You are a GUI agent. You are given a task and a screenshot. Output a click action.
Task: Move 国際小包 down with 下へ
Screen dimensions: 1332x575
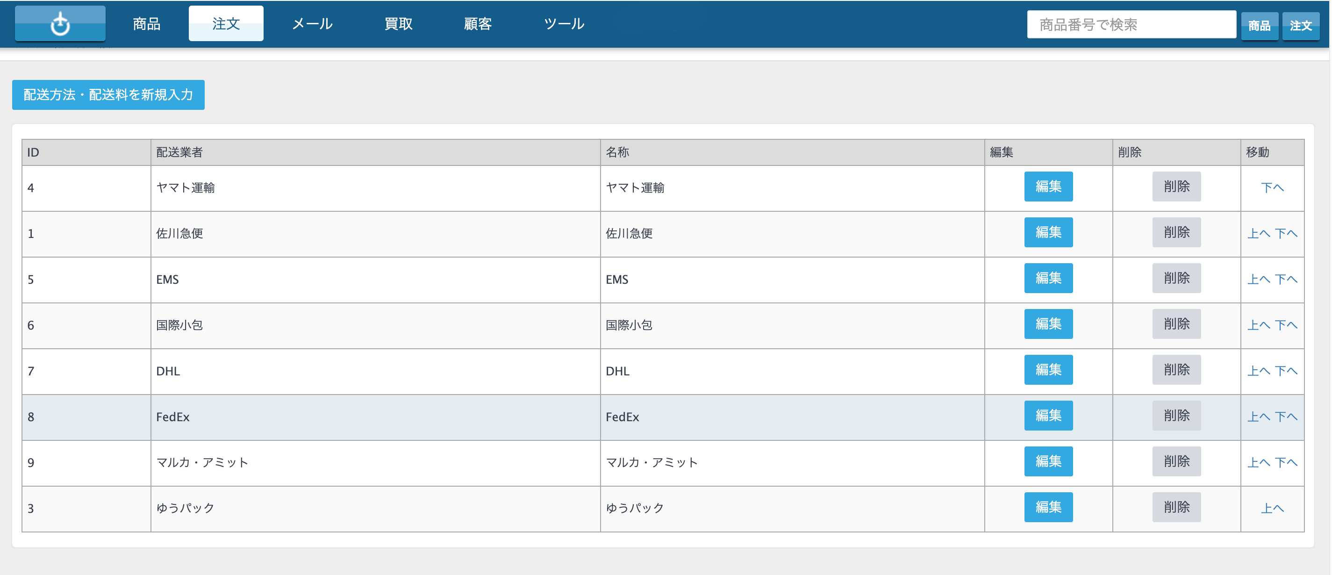[x=1286, y=325]
